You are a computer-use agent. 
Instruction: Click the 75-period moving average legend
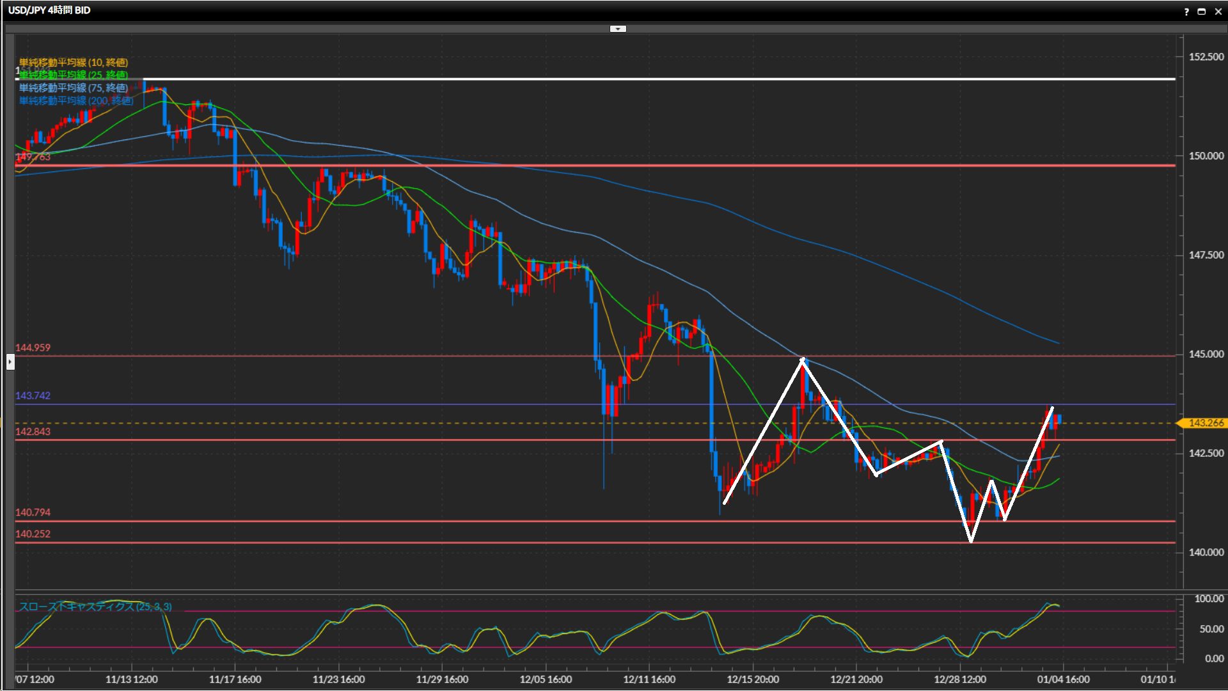pos(74,88)
